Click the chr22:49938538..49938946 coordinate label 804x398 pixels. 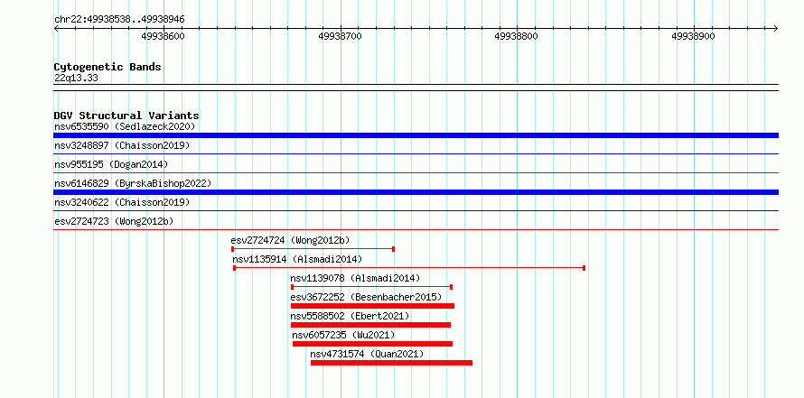point(119,20)
